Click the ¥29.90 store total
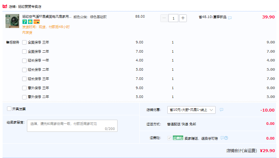 [x=267, y=151]
